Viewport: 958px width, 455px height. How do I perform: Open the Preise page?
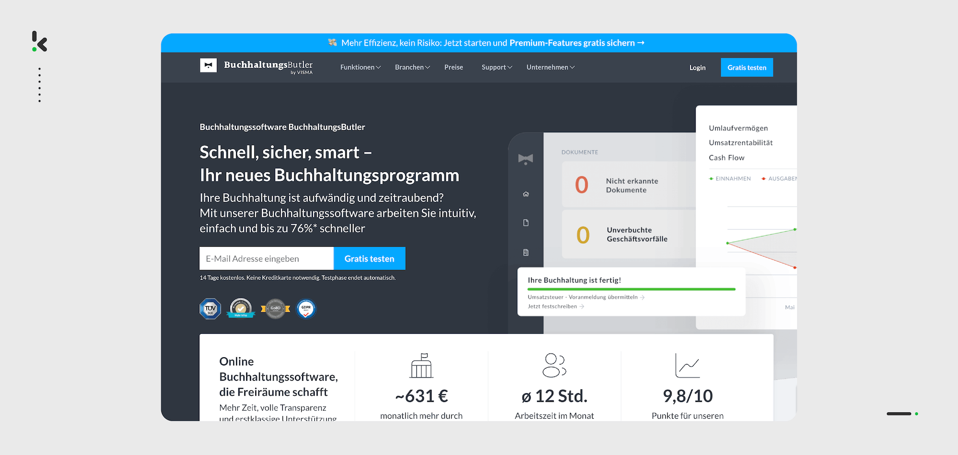pyautogui.click(x=454, y=68)
